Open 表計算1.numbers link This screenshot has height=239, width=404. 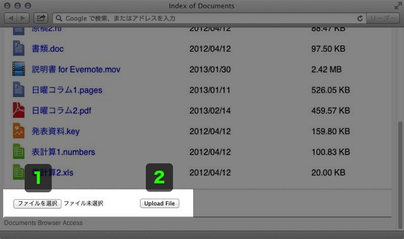click(x=63, y=152)
